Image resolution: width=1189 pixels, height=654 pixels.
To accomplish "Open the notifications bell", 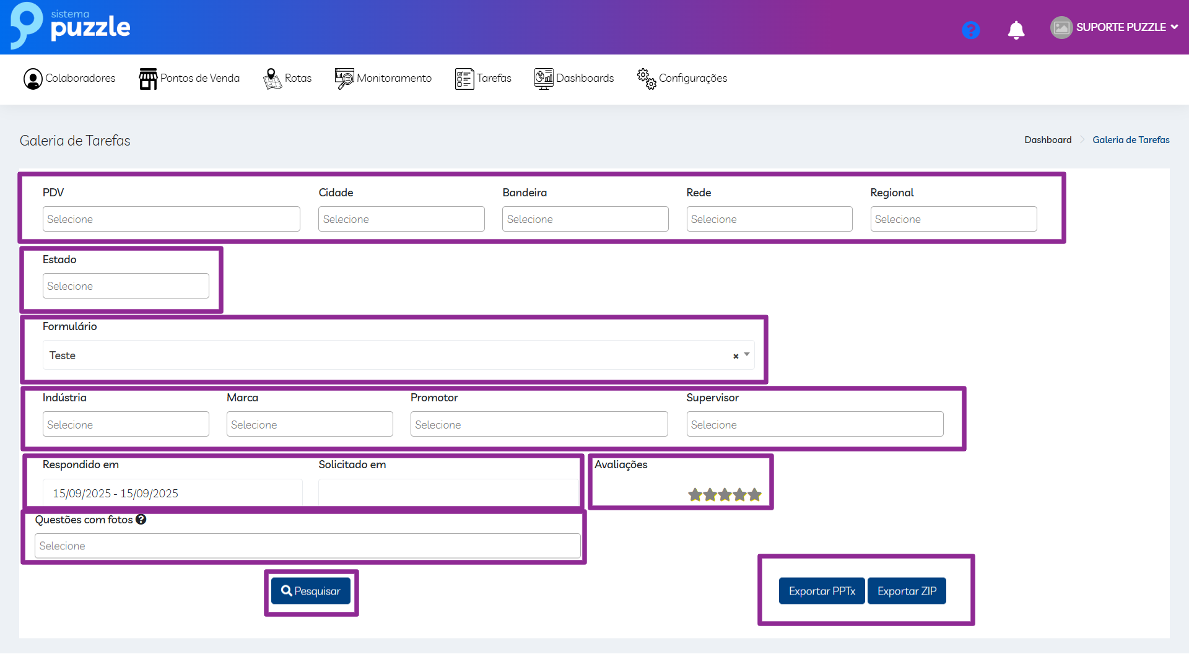I will pyautogui.click(x=1016, y=30).
